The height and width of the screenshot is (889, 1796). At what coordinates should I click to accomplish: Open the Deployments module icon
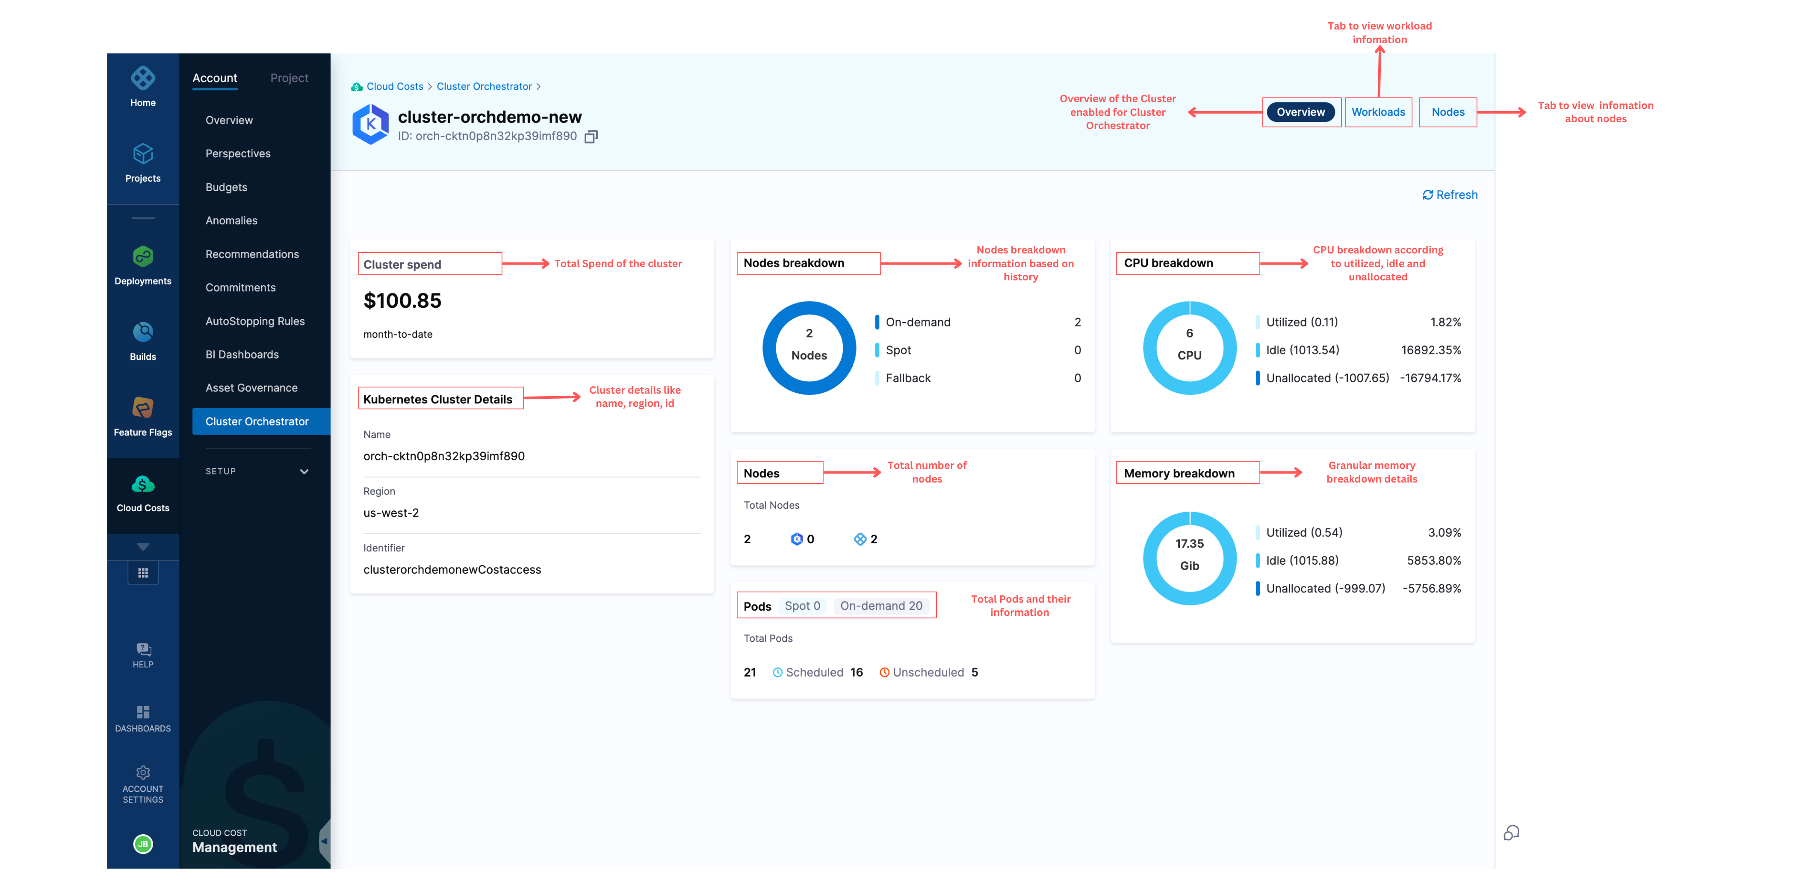pos(143,256)
